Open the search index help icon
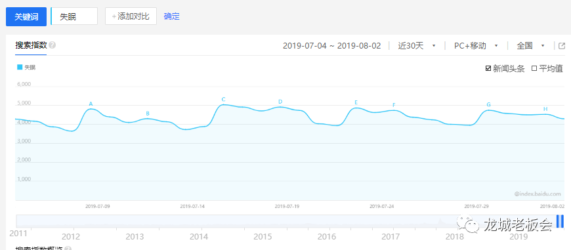 click(53, 45)
